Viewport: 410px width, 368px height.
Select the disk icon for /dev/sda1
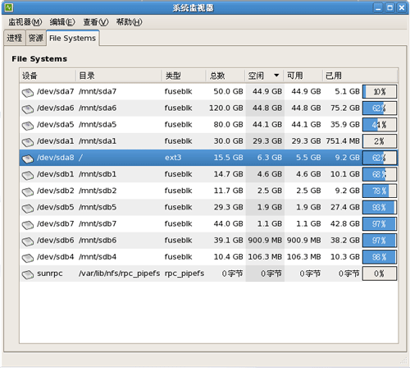coord(28,142)
